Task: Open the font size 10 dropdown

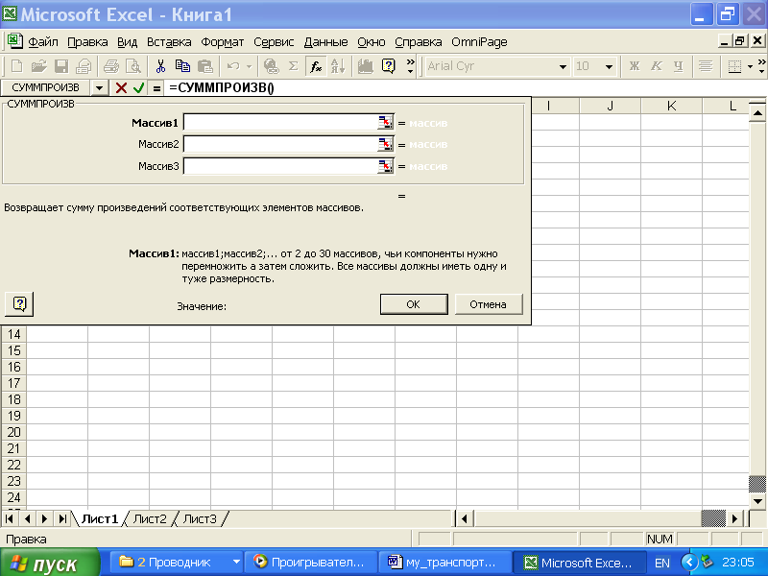Action: tap(609, 66)
